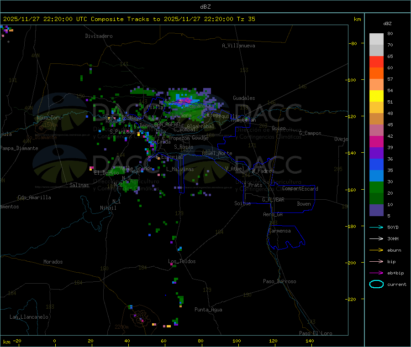Click the El_Desvio place label

[x=106, y=173]
